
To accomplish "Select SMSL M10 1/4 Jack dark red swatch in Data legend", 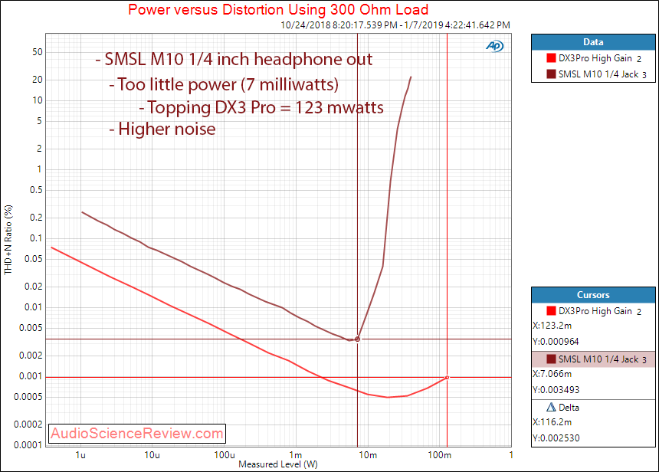I will pos(551,74).
